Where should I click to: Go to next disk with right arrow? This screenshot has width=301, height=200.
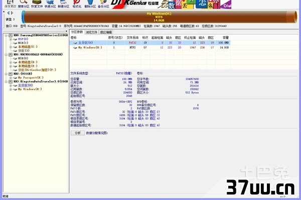(x=12, y=13)
